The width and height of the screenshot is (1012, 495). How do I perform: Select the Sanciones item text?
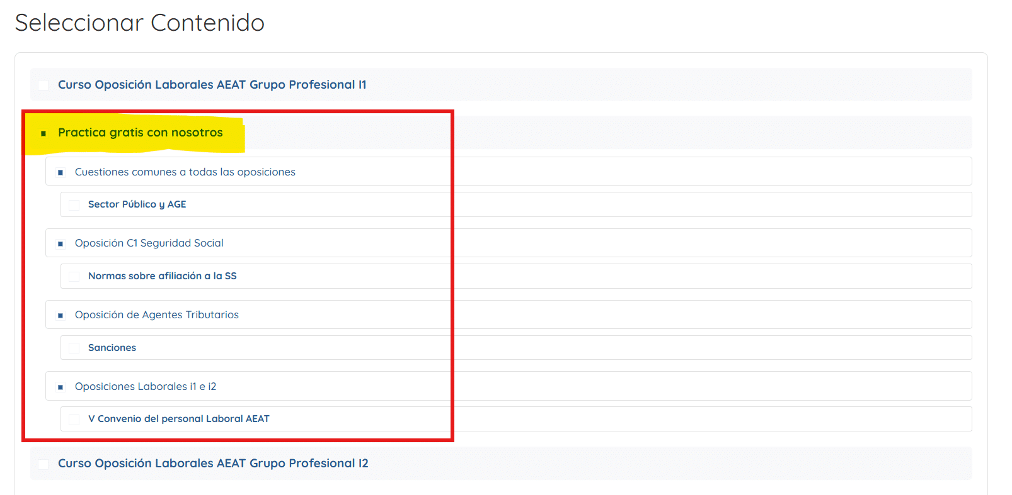point(112,348)
